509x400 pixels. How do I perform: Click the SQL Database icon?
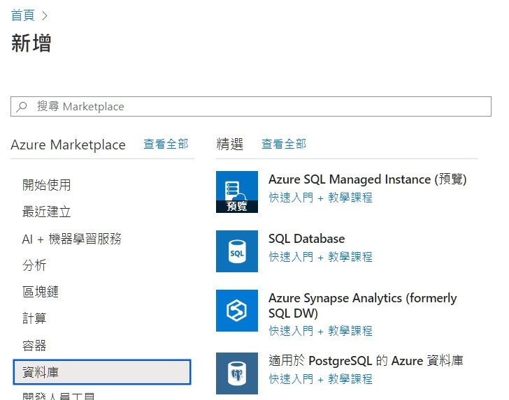[x=236, y=251]
